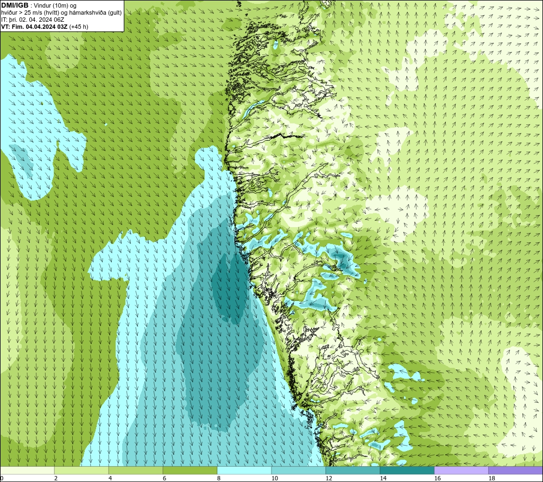This screenshot has width=543, height=482.
Task: Click the 0-2 m/s pale color swatch
Action: (27, 470)
